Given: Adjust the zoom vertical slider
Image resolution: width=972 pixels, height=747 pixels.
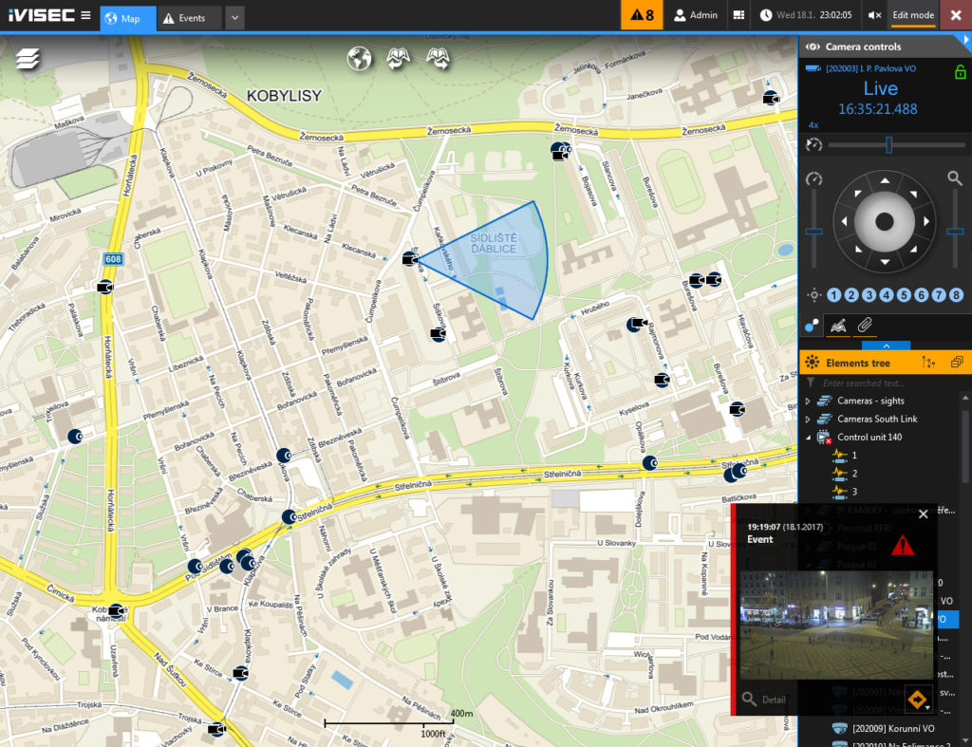Looking at the screenshot, I should coord(955,232).
